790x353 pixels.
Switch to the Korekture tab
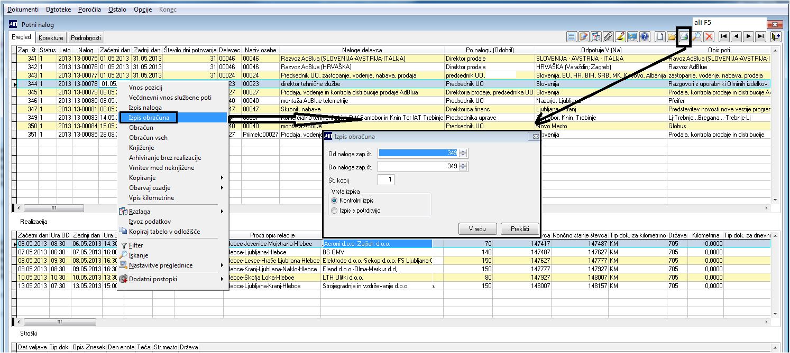[x=51, y=38]
